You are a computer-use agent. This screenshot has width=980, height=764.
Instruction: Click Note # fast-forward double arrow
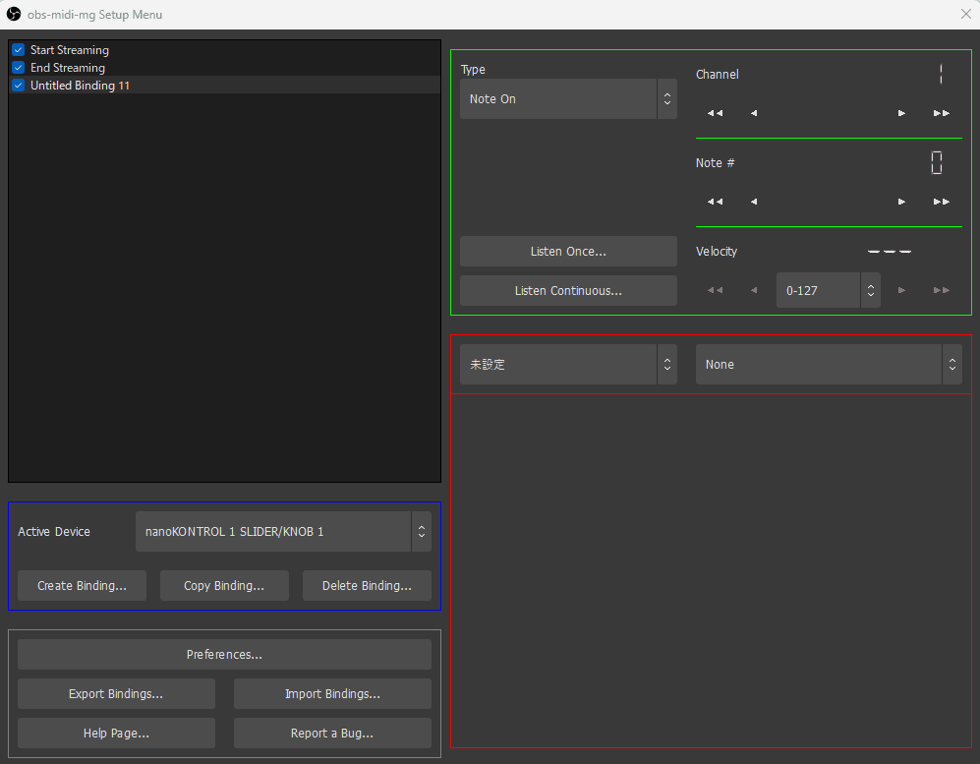click(941, 202)
